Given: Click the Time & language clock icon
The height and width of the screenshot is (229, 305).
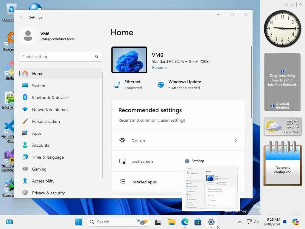Looking at the screenshot, I should tap(25, 157).
